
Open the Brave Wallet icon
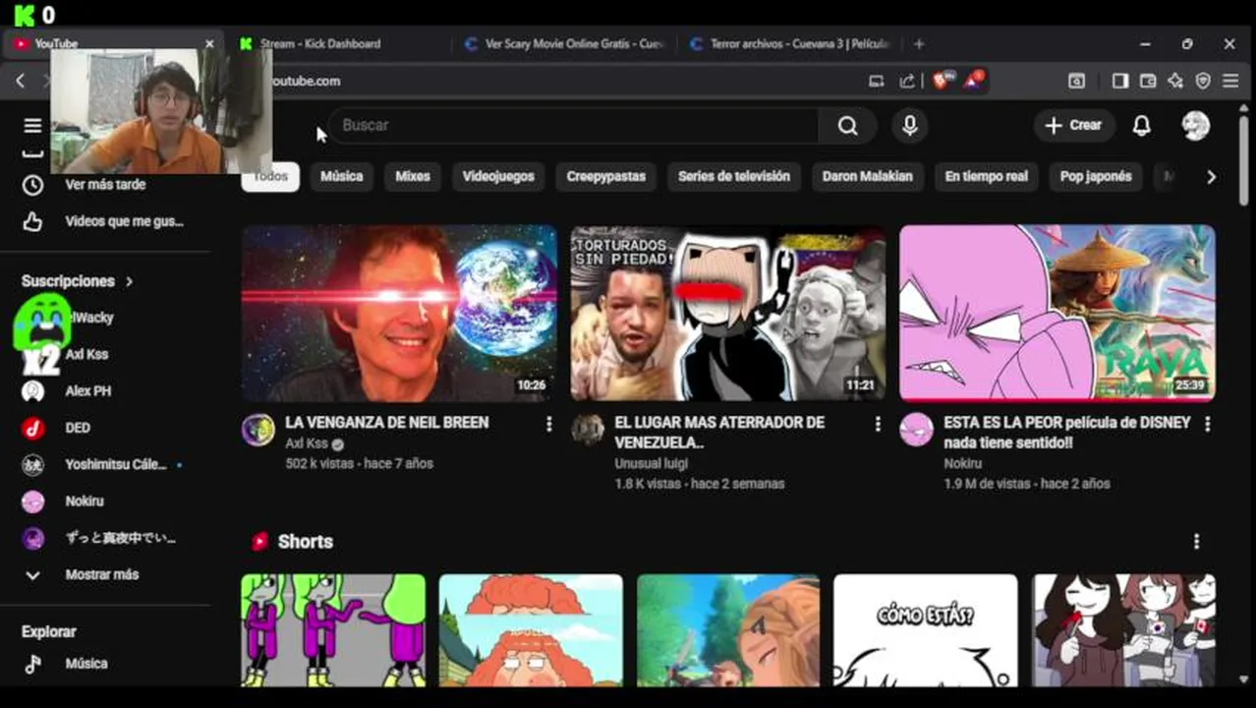pyautogui.click(x=1147, y=81)
